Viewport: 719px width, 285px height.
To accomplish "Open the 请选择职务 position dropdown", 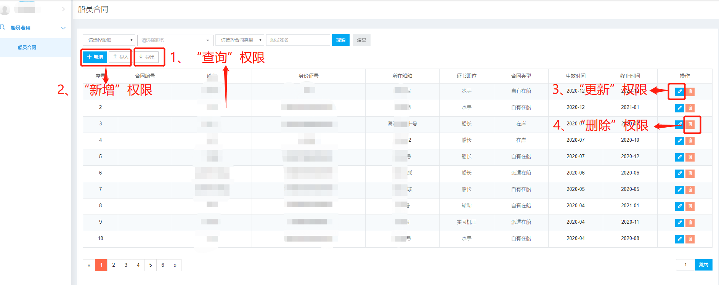I will 175,40.
